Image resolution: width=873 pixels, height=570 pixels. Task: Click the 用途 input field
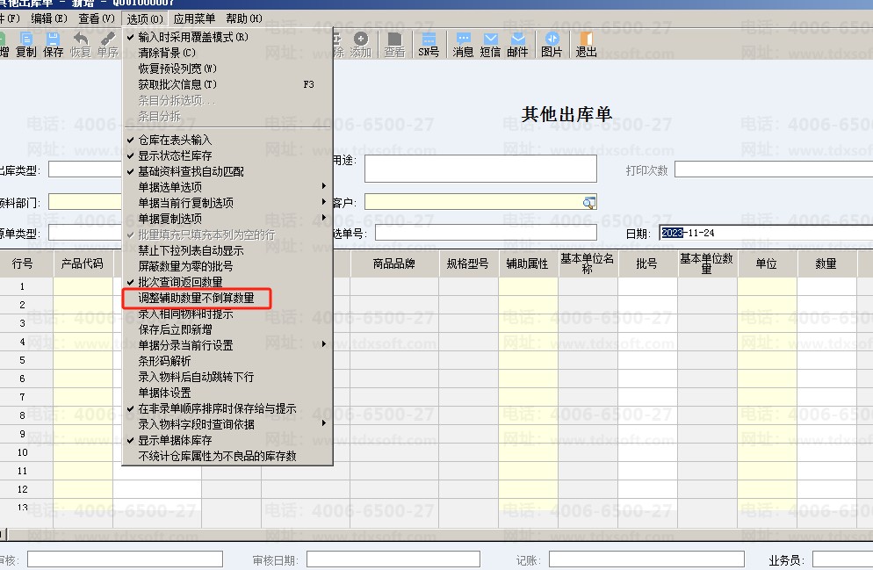click(480, 169)
